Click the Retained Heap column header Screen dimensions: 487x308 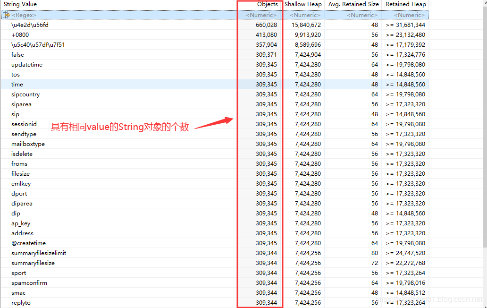(x=405, y=4)
